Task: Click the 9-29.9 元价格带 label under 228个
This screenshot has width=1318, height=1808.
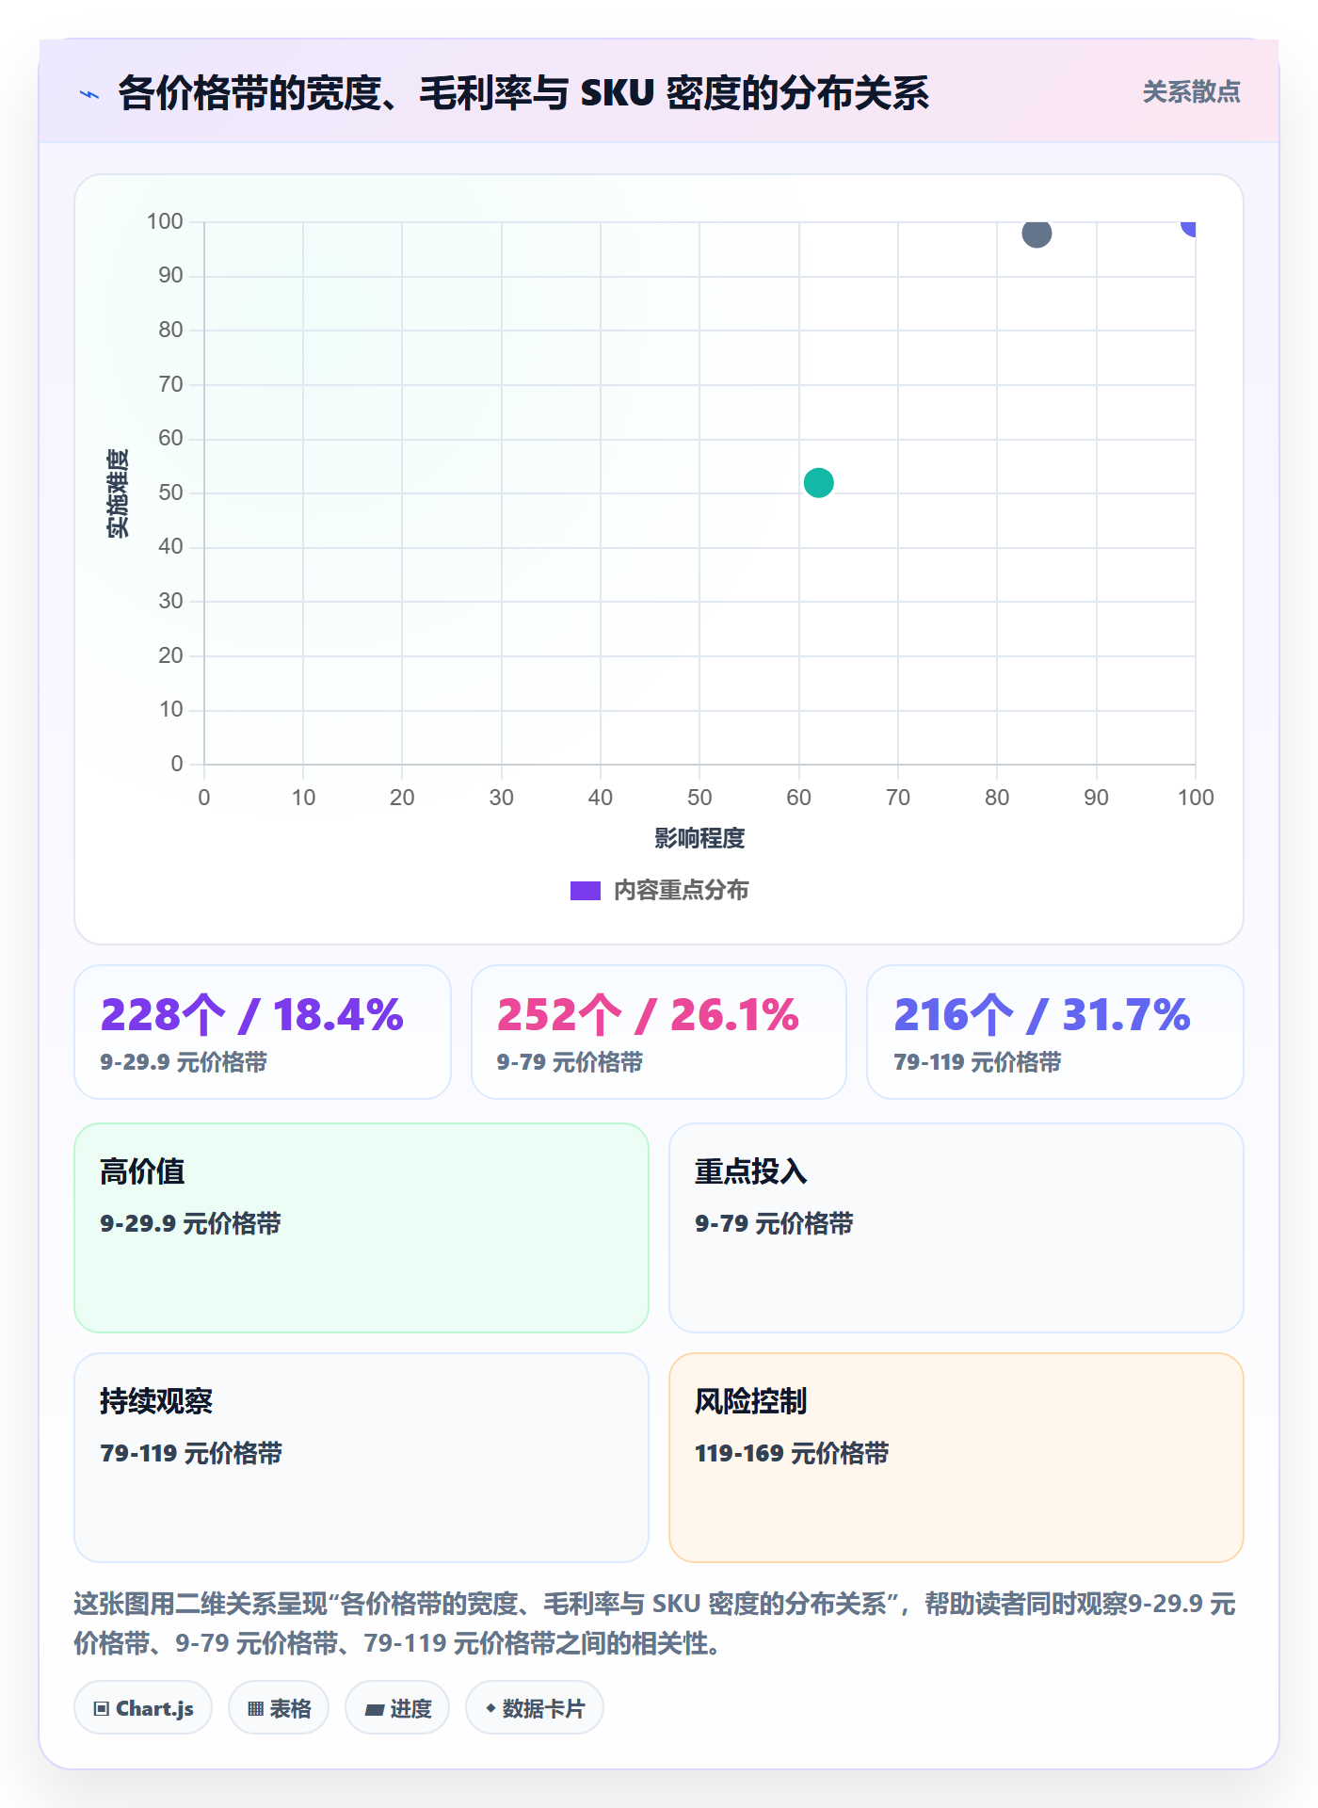Action: [x=184, y=1062]
